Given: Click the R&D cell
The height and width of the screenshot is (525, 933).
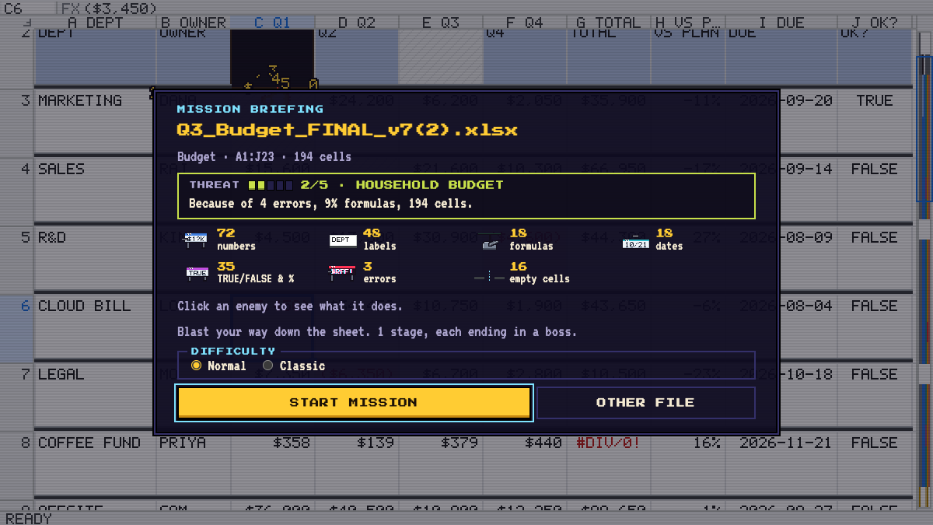Looking at the screenshot, I should pyautogui.click(x=95, y=260).
